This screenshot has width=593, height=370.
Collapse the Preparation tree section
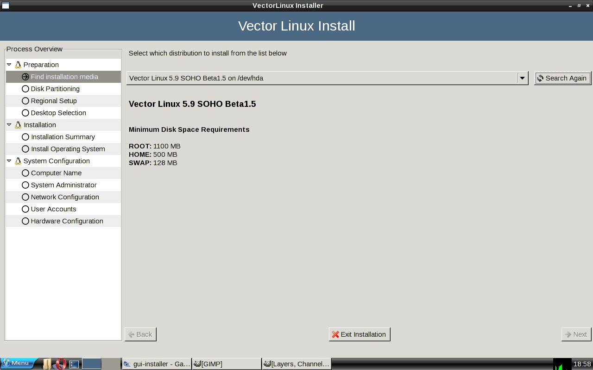pyautogui.click(x=9, y=65)
